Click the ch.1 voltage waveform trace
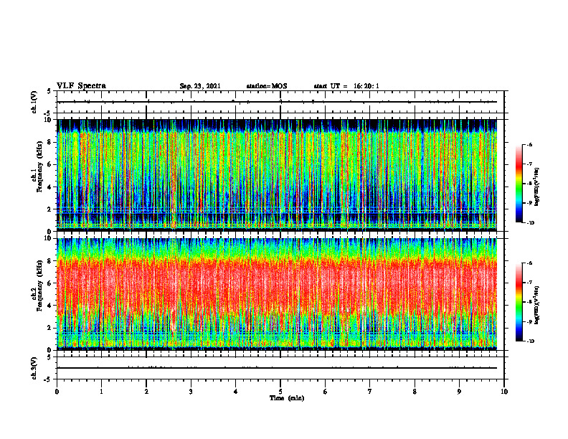 coord(277,102)
